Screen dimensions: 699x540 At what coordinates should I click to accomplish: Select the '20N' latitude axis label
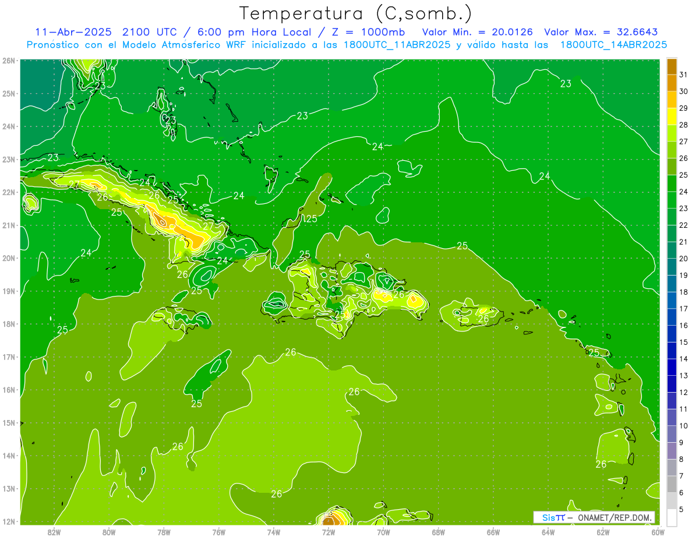[x=9, y=258]
